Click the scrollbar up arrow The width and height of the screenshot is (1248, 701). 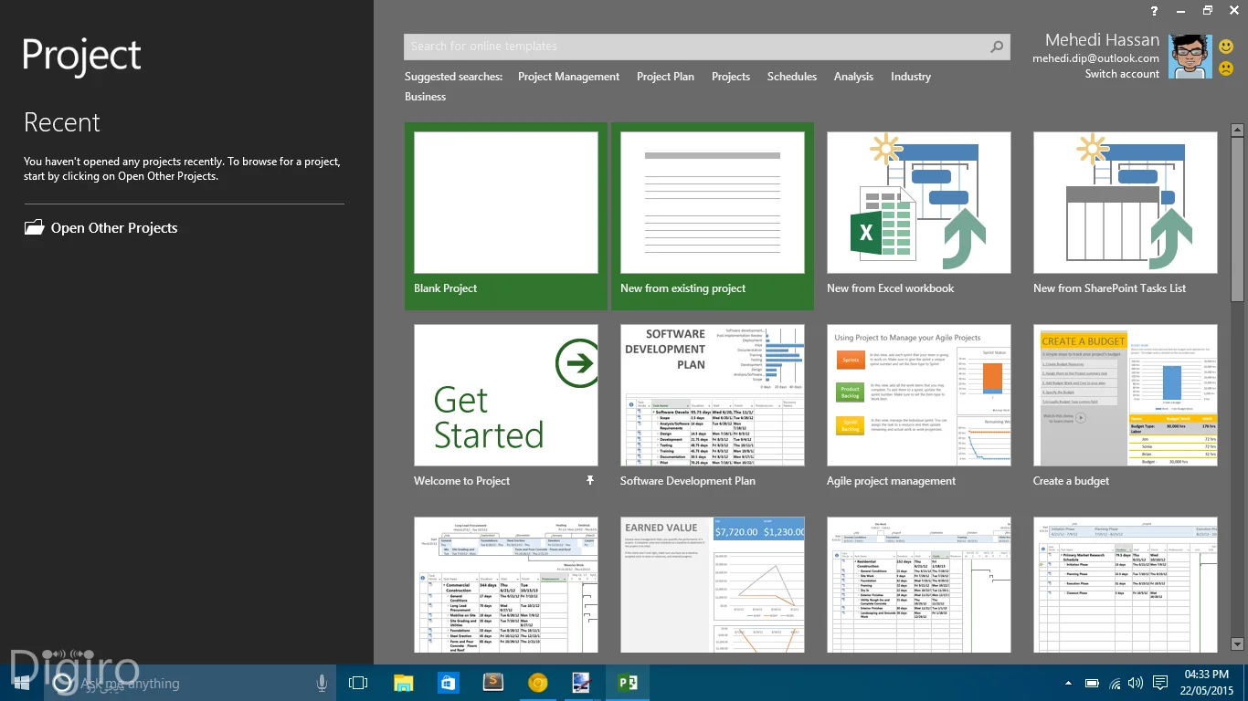[x=1238, y=130]
